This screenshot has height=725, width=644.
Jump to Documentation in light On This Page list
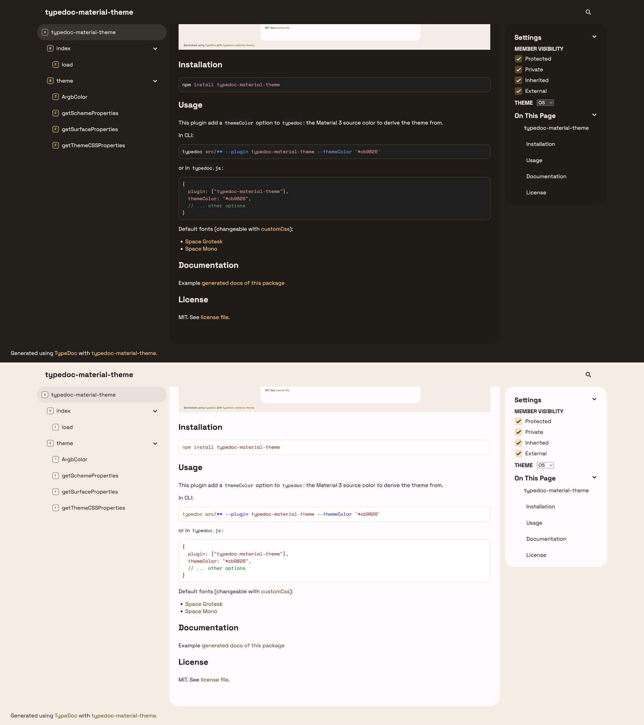pos(546,539)
